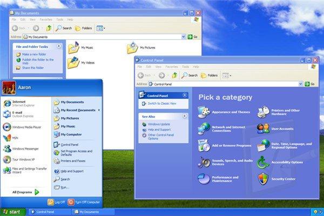Screen dimensions: 324x216
Task: Switch to My Documents taskbar button
Action: [x=93, y=212]
